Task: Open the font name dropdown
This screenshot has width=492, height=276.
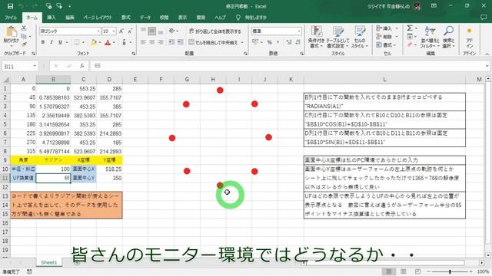Action: [x=98, y=31]
